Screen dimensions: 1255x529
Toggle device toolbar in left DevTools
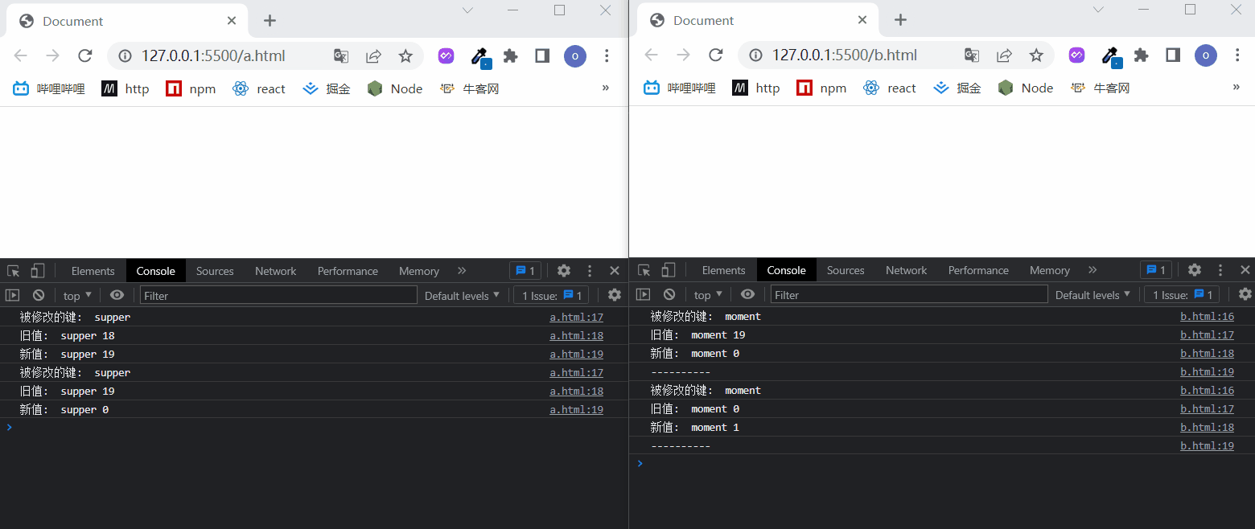pyautogui.click(x=38, y=271)
